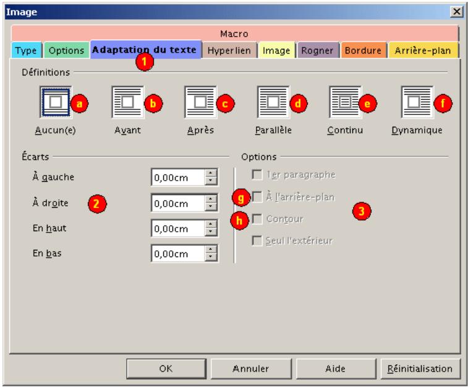
Task: Select the Continu wrap-through icon
Action: 345,102
